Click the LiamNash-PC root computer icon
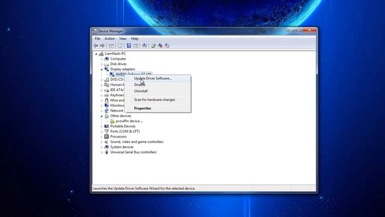This screenshot has height=217, width=385. click(101, 54)
